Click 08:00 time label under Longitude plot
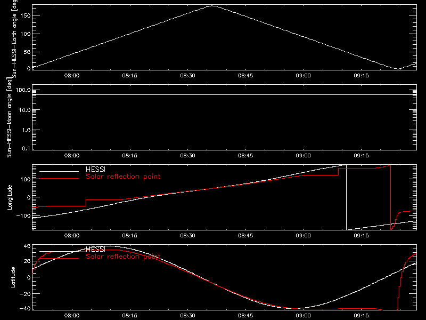 click(72, 235)
